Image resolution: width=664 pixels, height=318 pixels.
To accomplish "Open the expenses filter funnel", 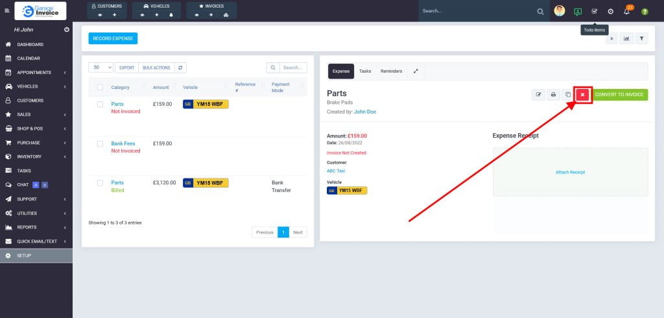I will point(641,38).
